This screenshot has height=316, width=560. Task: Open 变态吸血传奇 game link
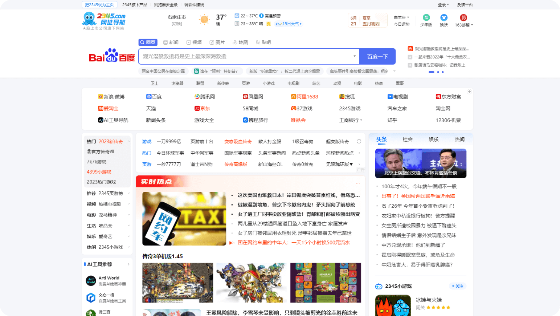pyautogui.click(x=238, y=141)
